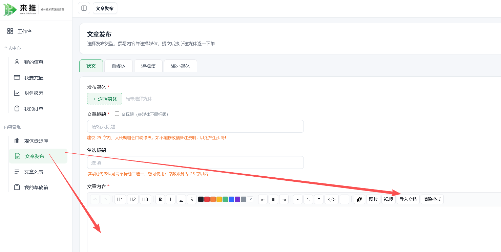The height and width of the screenshot is (252, 501).
Task: Apply H2 heading format
Action: point(132,200)
